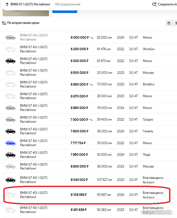Screen dimensions: 177x218
Task: Click the black car icon in Гомель row
Action: click(x=11, y=131)
